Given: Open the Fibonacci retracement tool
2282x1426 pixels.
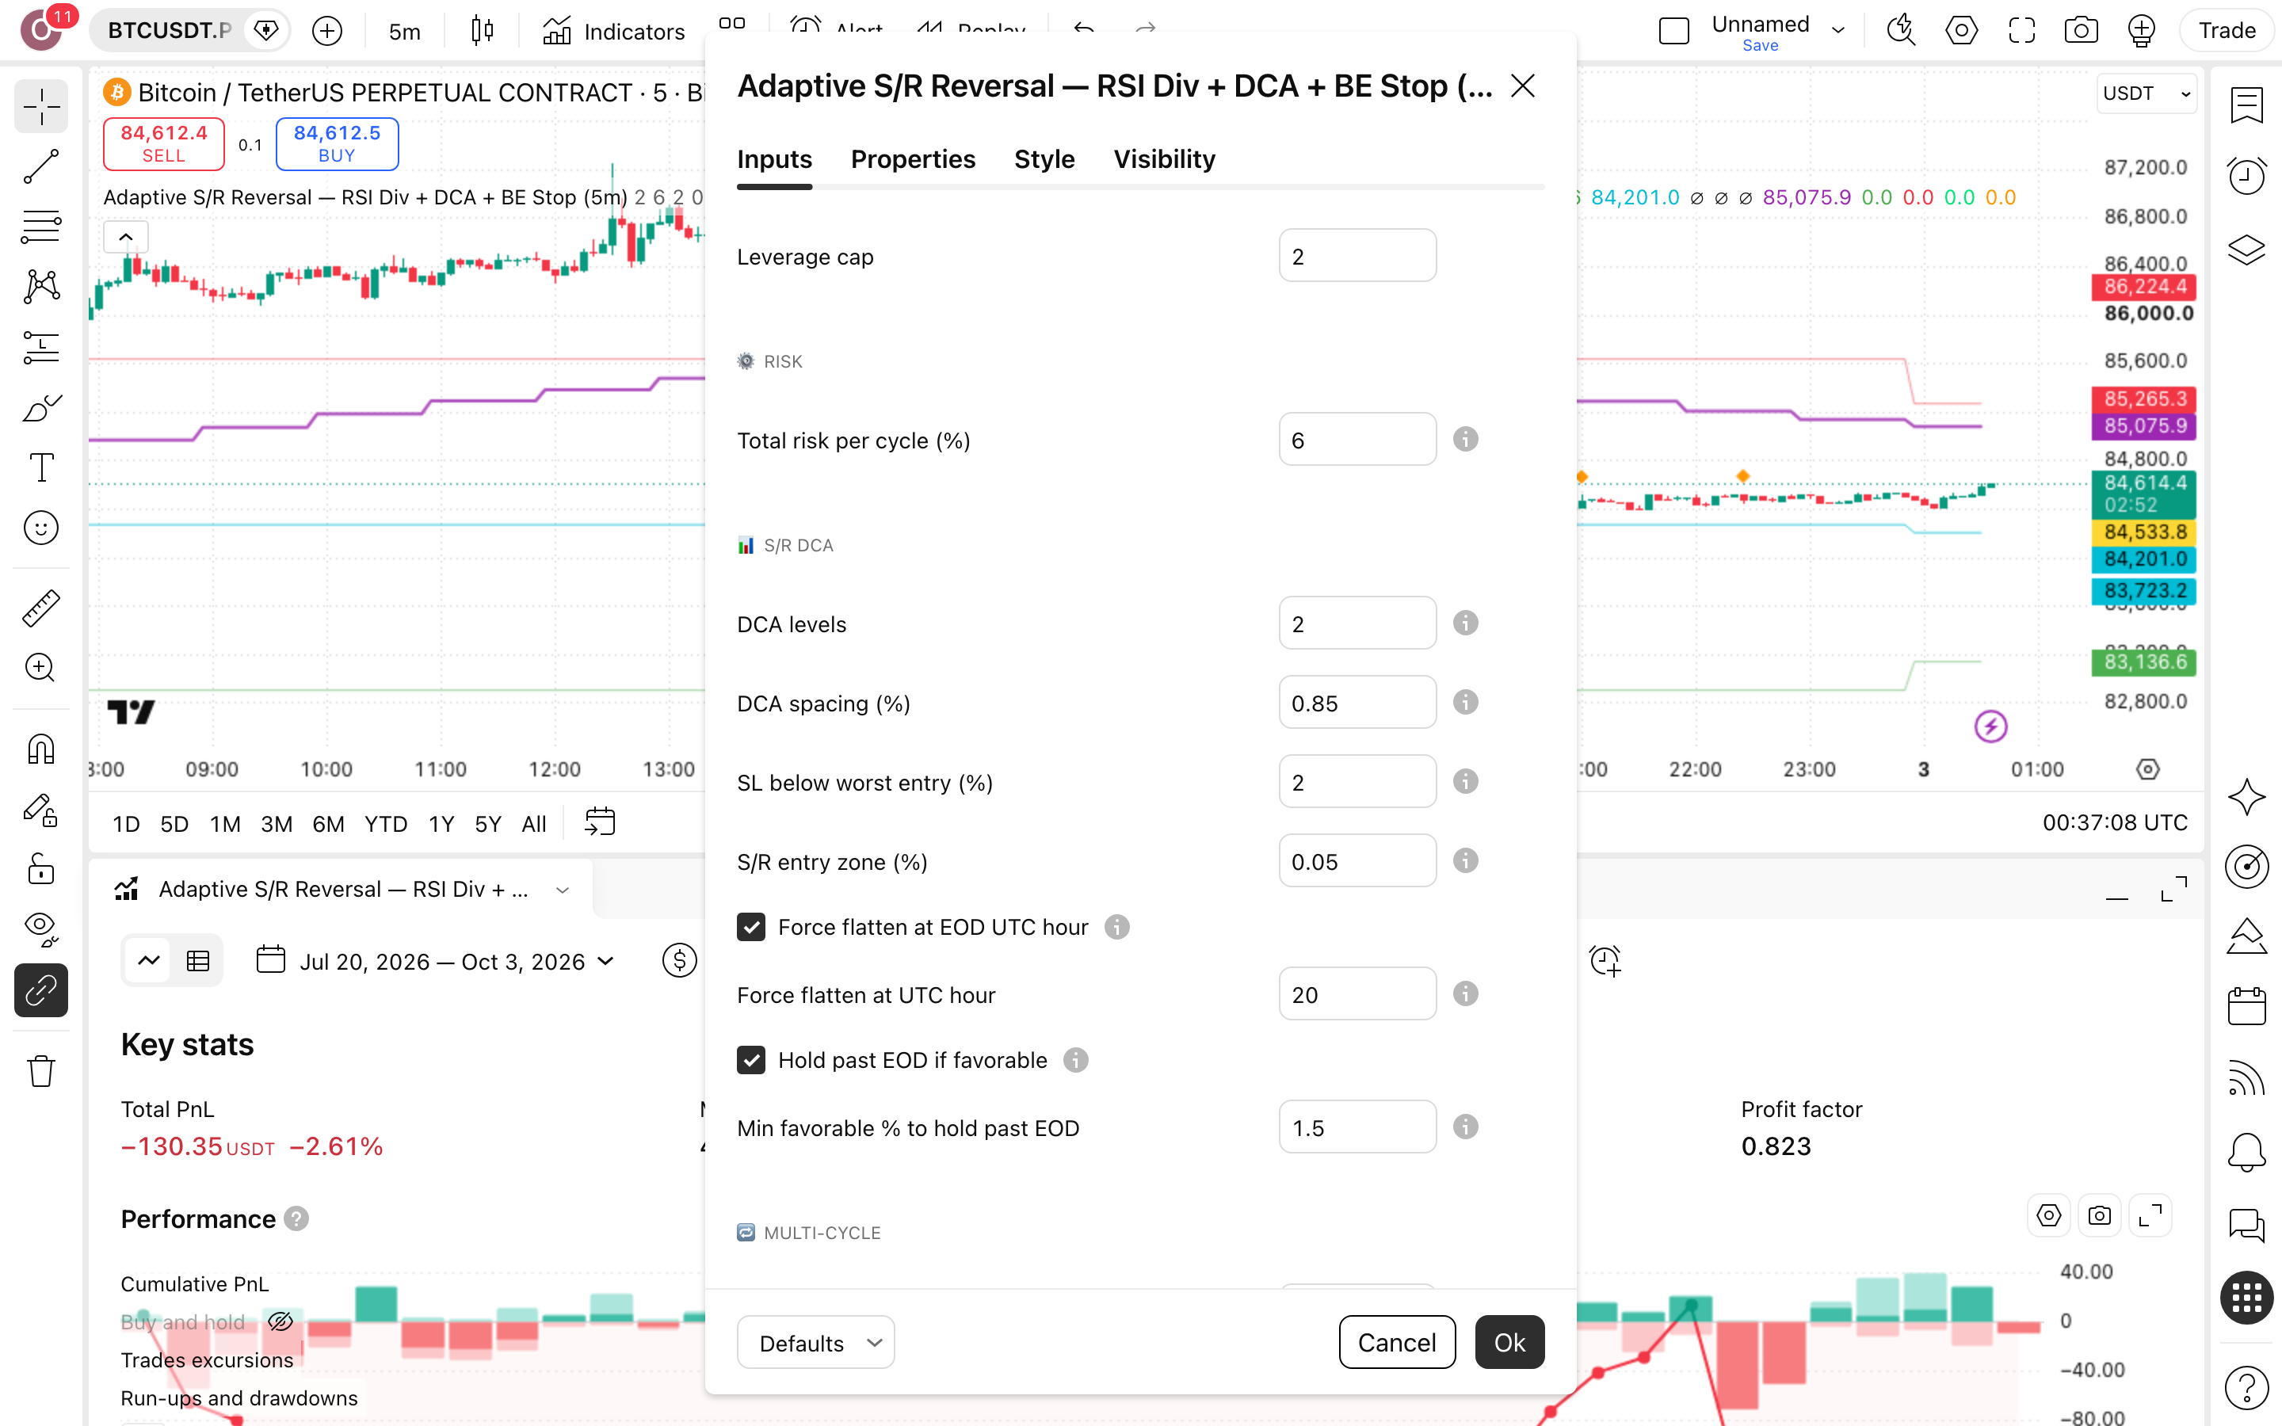Looking at the screenshot, I should click(40, 227).
